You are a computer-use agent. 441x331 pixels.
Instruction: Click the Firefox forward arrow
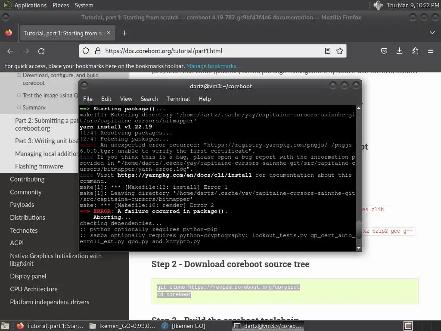click(26, 51)
